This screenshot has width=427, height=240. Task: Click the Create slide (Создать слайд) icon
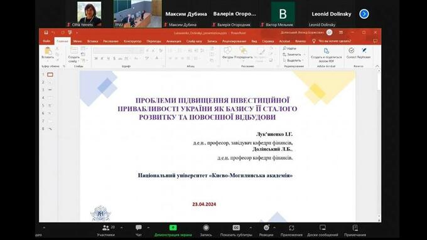click(74, 50)
